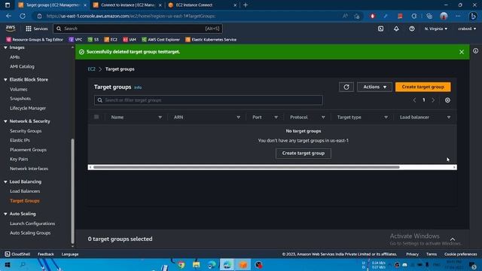Sort by the ARN column
The height and width of the screenshot is (271, 482).
click(238, 117)
